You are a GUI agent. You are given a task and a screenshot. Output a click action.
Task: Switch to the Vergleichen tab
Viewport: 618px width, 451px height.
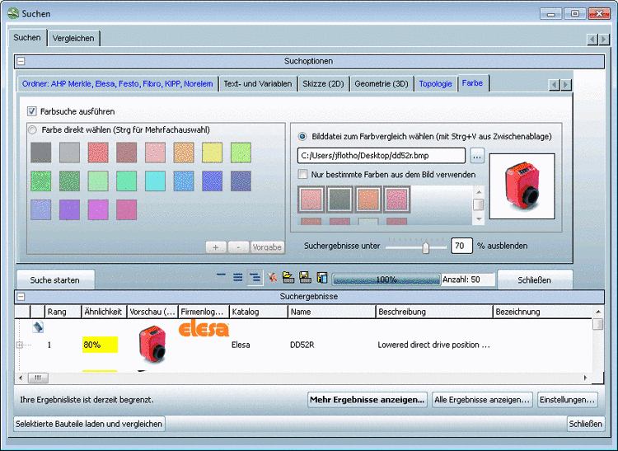73,38
